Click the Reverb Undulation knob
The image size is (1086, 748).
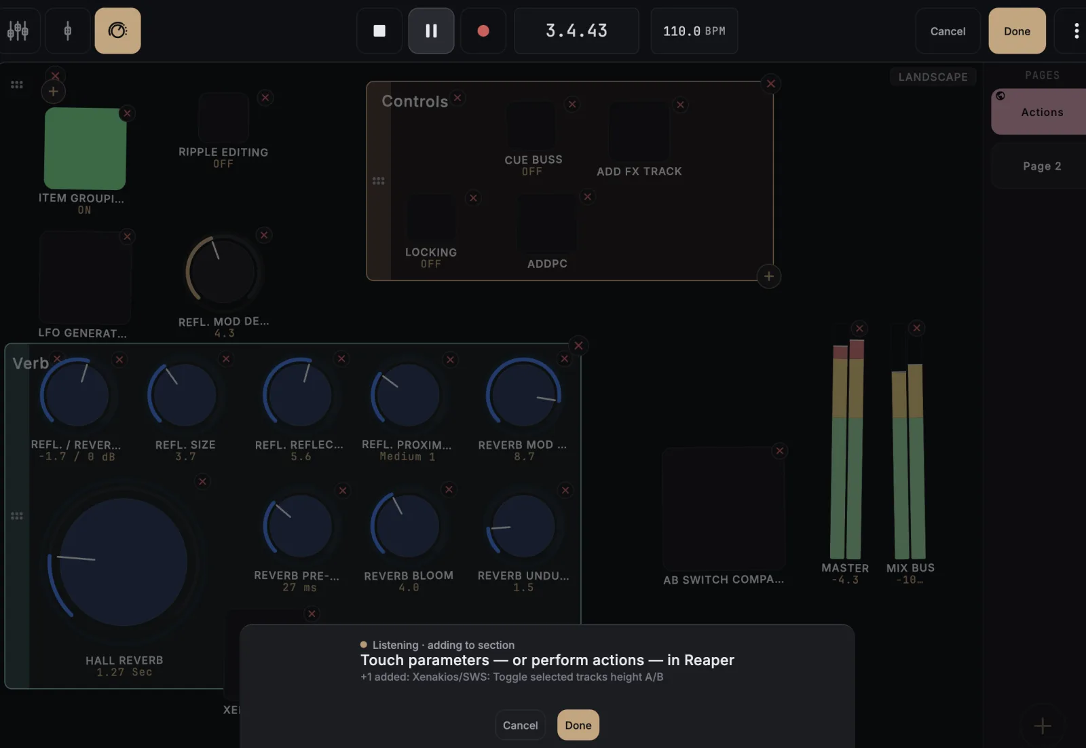523,526
